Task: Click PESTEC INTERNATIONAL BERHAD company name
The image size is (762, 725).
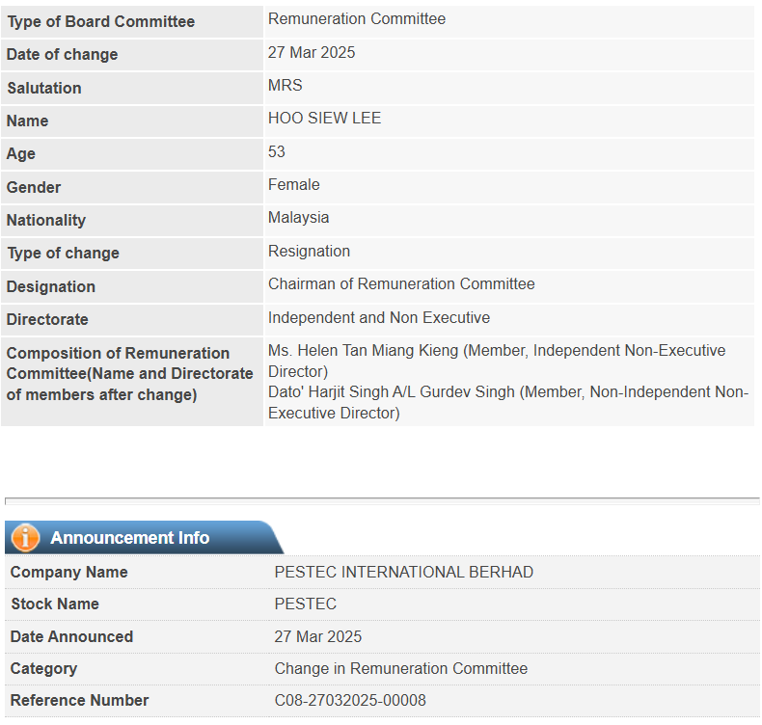Action: point(404,572)
